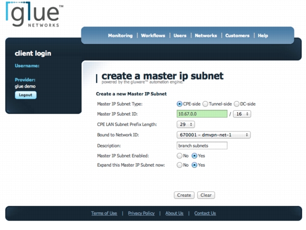Open the /16 prefix length dropdown
The image size is (306, 230).
[x=242, y=114]
